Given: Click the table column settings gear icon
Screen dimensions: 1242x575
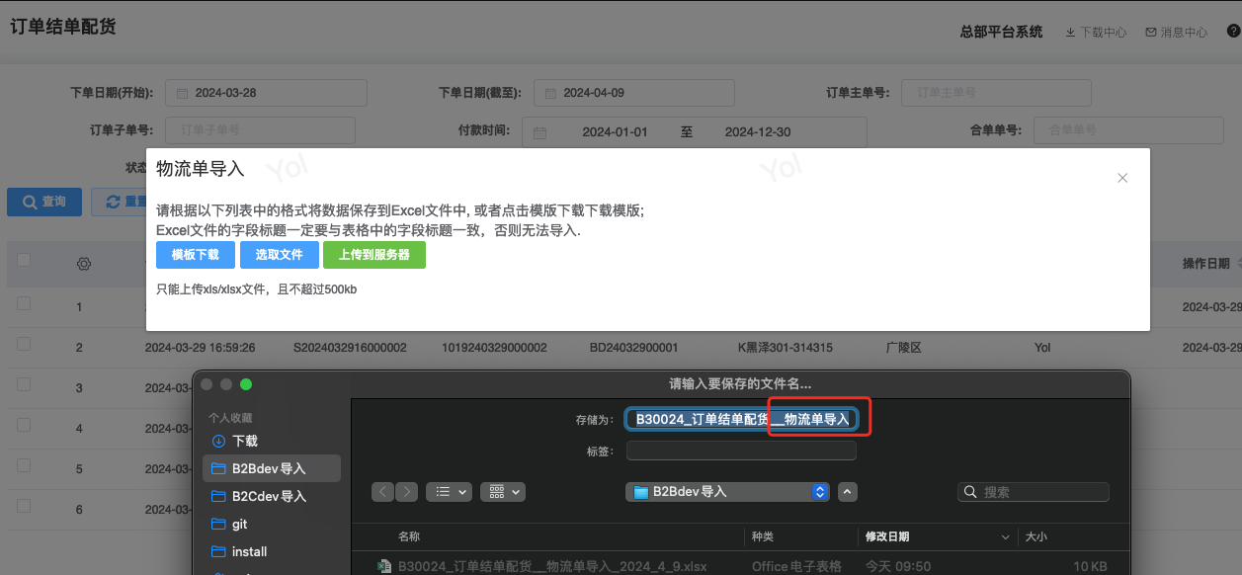Looking at the screenshot, I should click(84, 264).
